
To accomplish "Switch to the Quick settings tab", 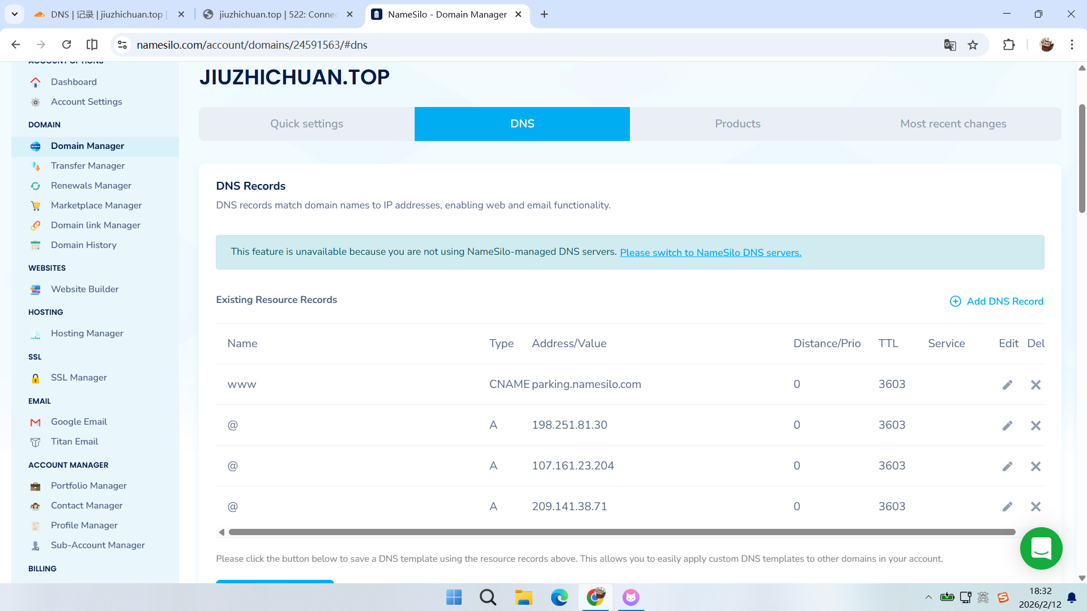I will (306, 124).
